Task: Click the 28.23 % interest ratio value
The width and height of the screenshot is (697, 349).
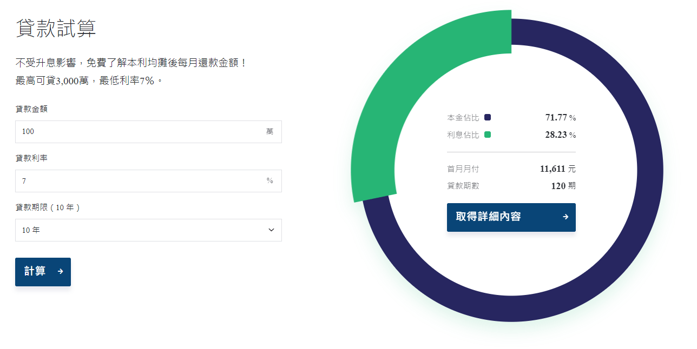Action: coord(561,135)
